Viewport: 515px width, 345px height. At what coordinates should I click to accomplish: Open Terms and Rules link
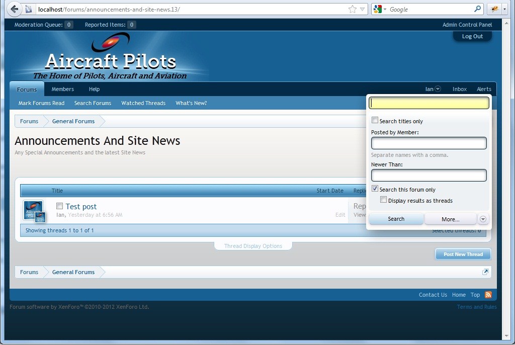pos(477,307)
